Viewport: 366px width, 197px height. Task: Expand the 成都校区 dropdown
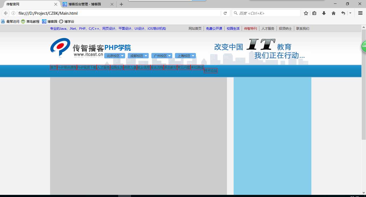138,56
